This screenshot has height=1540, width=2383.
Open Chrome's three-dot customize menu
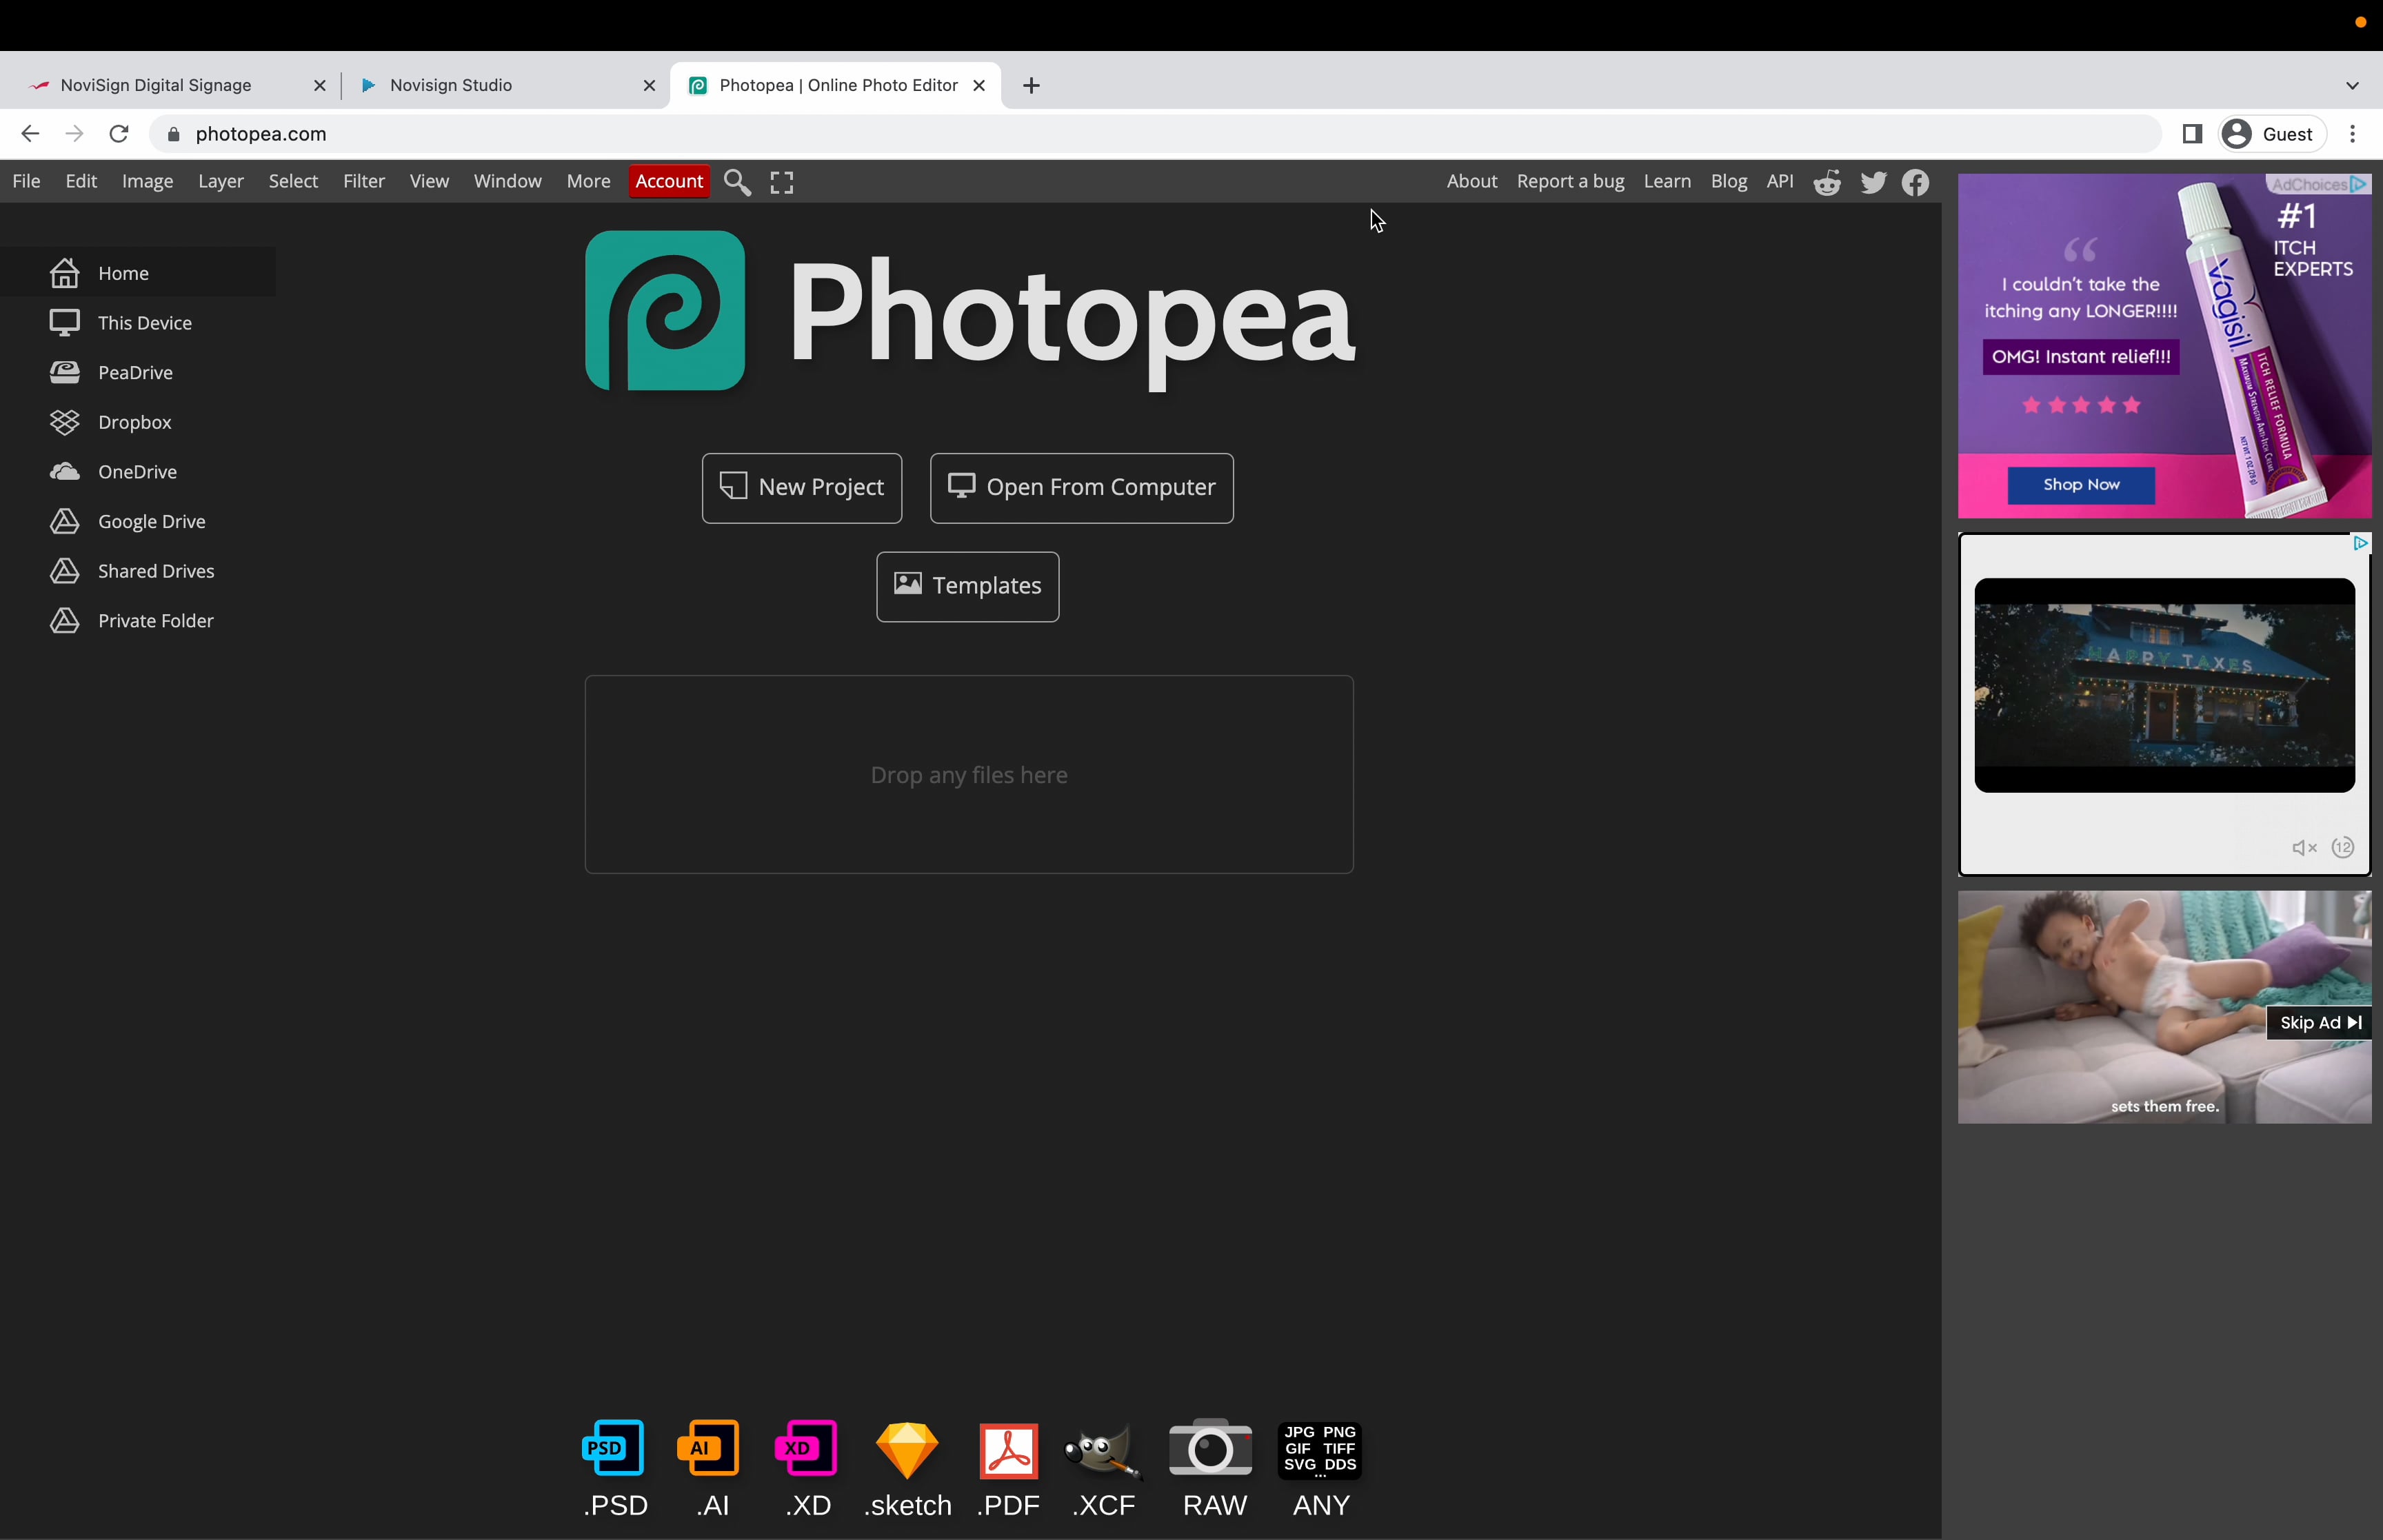click(2354, 133)
